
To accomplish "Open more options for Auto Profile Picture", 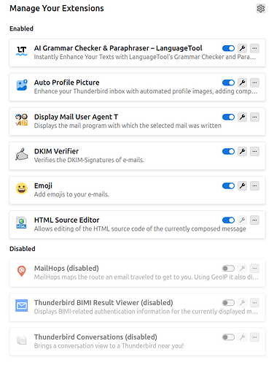I will click(x=254, y=82).
